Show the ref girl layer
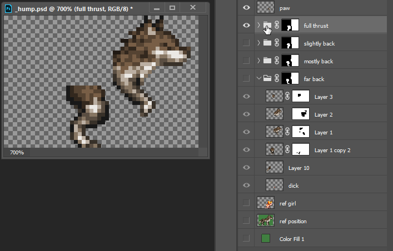393x251 pixels. point(247,203)
